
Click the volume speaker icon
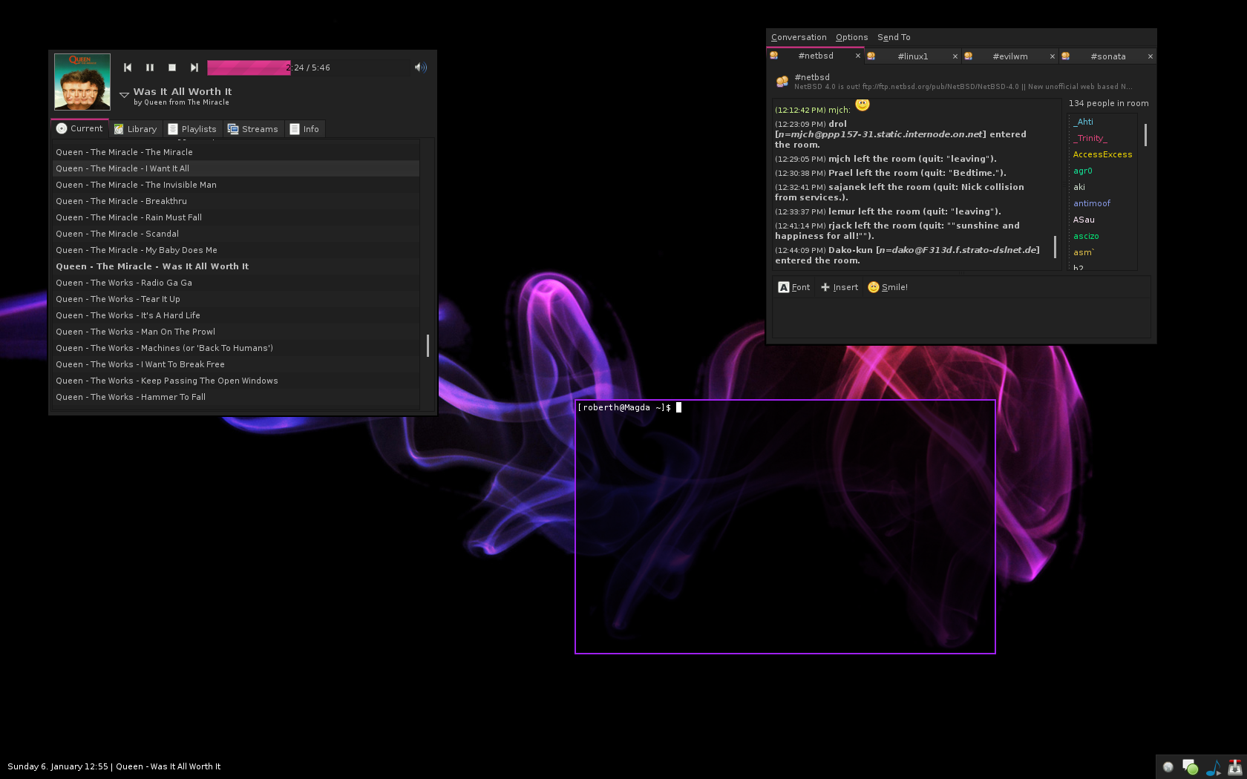coord(421,68)
